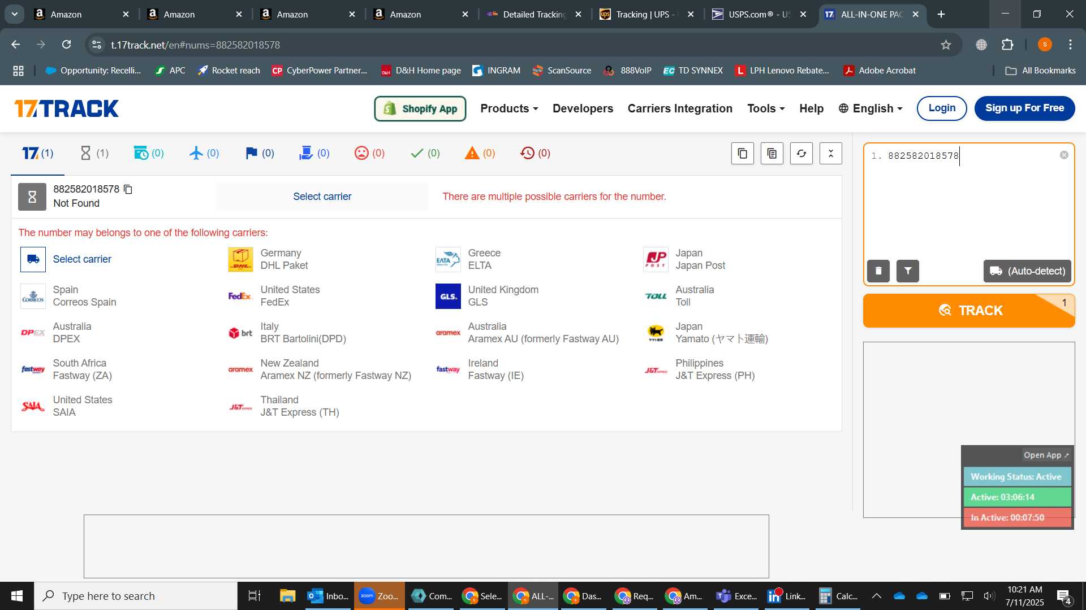The height and width of the screenshot is (610, 1086).
Task: Choose United States SAIA carrier
Action: click(x=67, y=406)
